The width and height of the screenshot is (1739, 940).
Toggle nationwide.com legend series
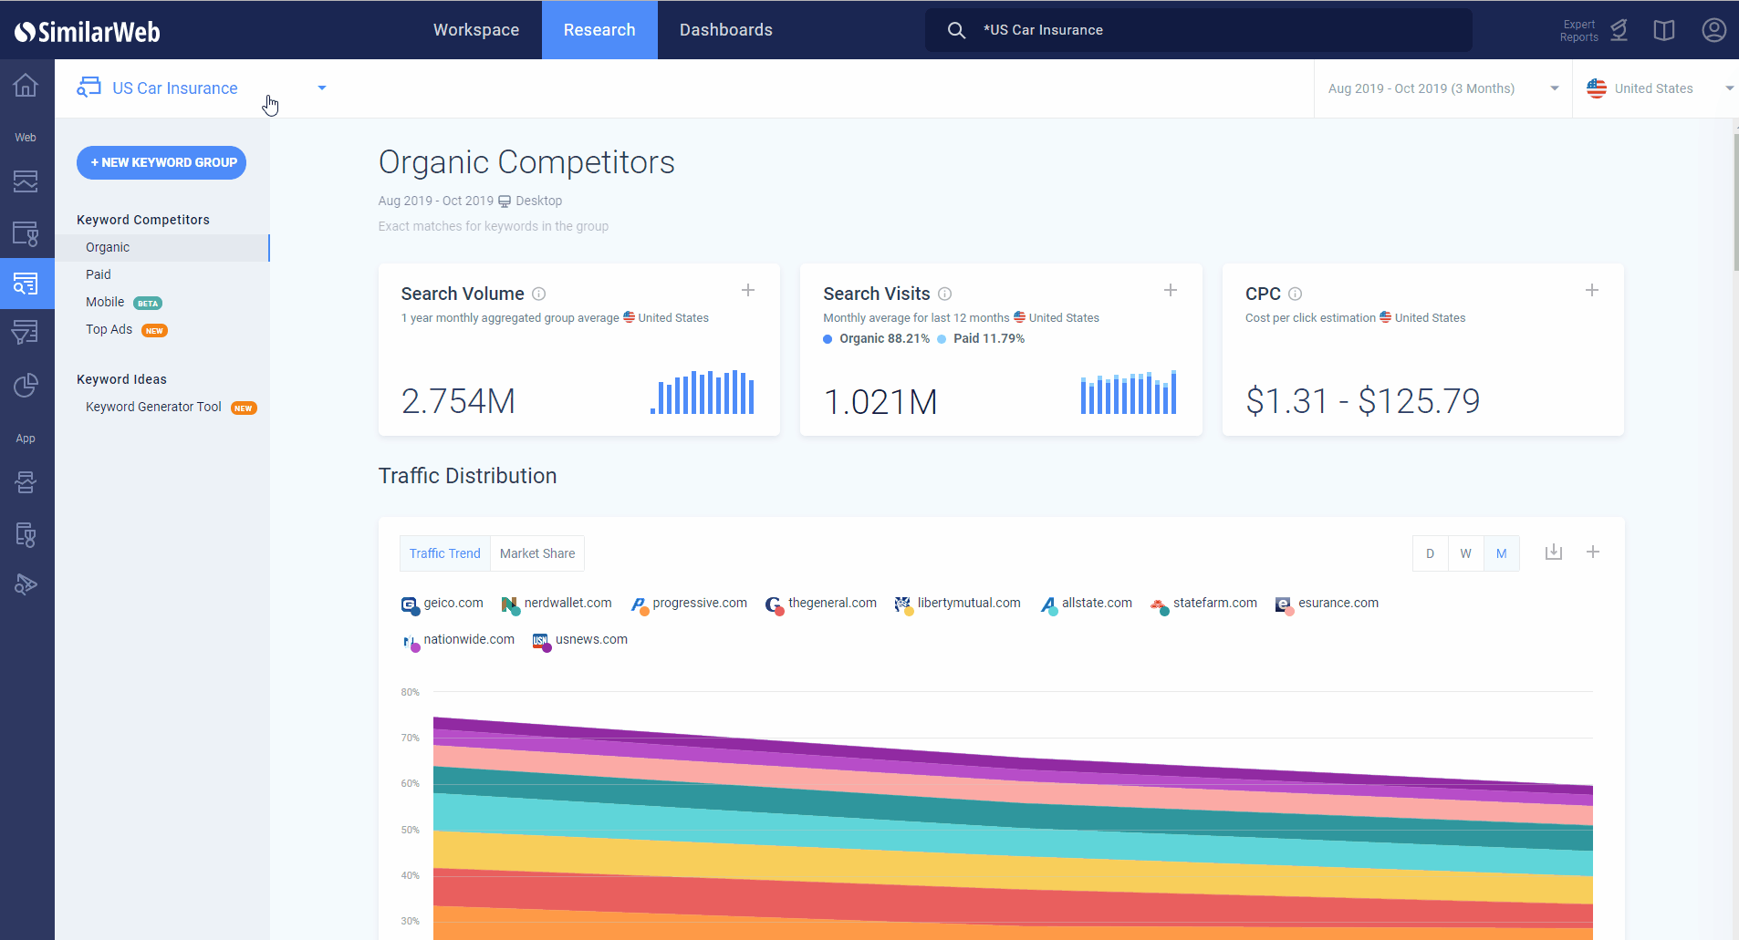coord(458,640)
